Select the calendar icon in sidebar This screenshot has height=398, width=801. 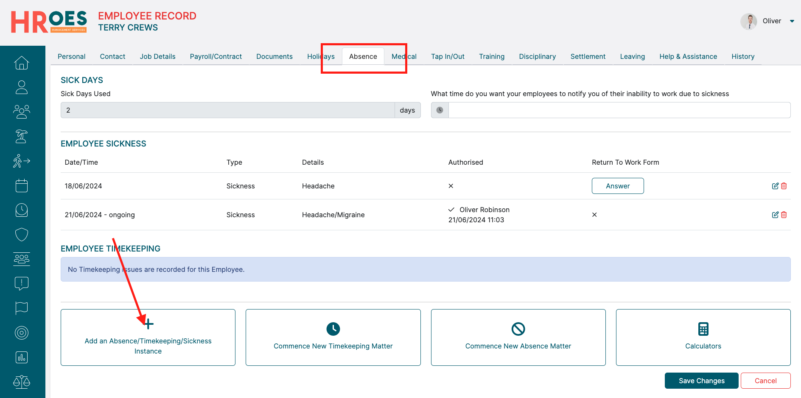pos(22,185)
